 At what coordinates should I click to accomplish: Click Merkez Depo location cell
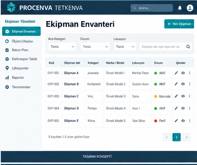(x=141, y=73)
